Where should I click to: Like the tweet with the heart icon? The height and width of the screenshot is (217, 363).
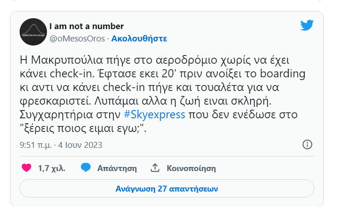[27, 168]
